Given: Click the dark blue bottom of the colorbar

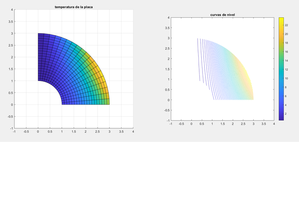Looking at the screenshot, I should (x=281, y=118).
